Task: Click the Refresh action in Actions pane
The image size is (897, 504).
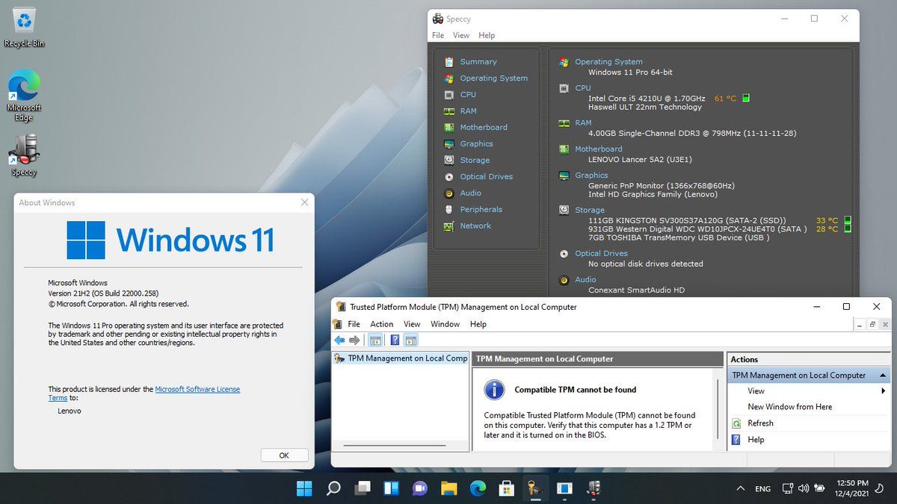Action: 760,423
